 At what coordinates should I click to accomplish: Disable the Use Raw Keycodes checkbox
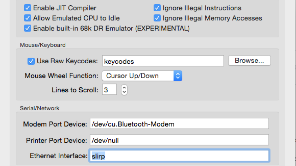tap(31, 61)
